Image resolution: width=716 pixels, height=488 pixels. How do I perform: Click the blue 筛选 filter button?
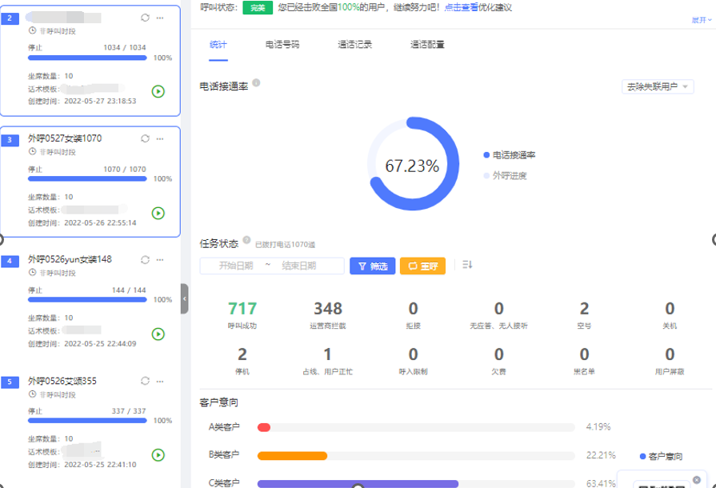(372, 266)
